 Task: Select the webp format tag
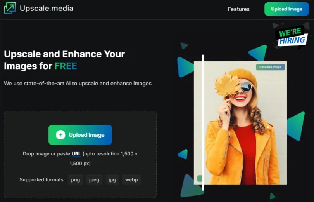[x=131, y=180]
